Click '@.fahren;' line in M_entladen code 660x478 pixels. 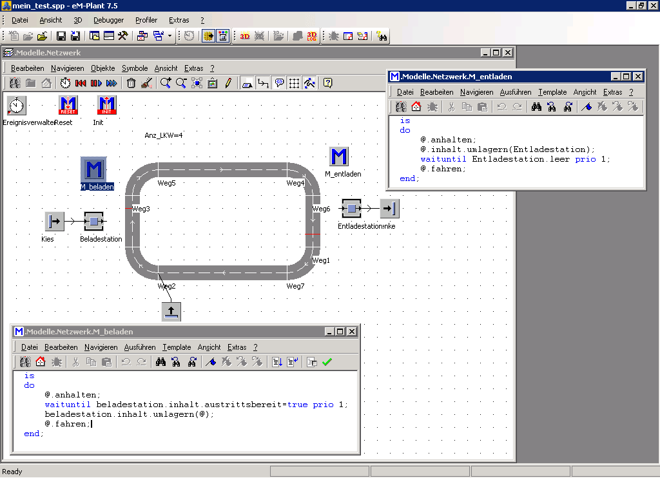(x=443, y=169)
